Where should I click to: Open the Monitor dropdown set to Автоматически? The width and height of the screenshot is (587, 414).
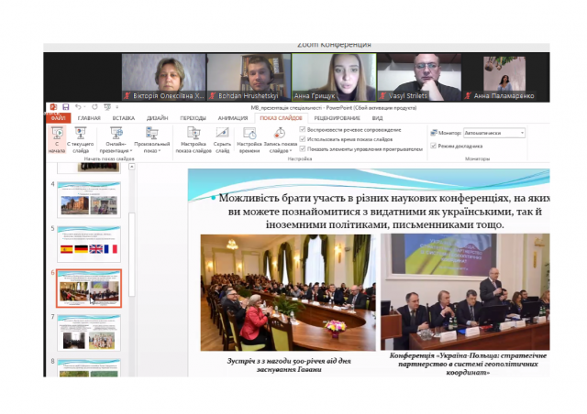(x=494, y=133)
